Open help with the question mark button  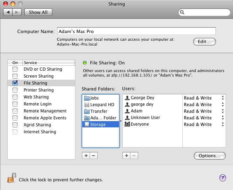tap(223, 178)
